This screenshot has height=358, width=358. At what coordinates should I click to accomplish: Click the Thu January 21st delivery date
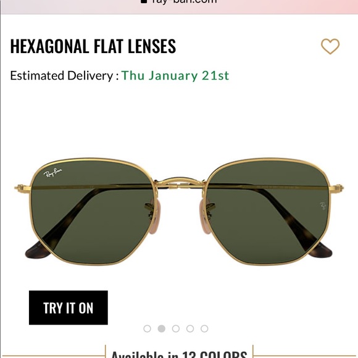pos(175,75)
